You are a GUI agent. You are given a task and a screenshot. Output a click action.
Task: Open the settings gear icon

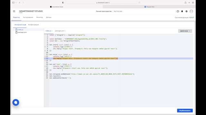(186, 11)
